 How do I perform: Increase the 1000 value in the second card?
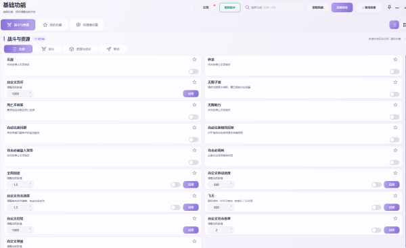point(30,93)
